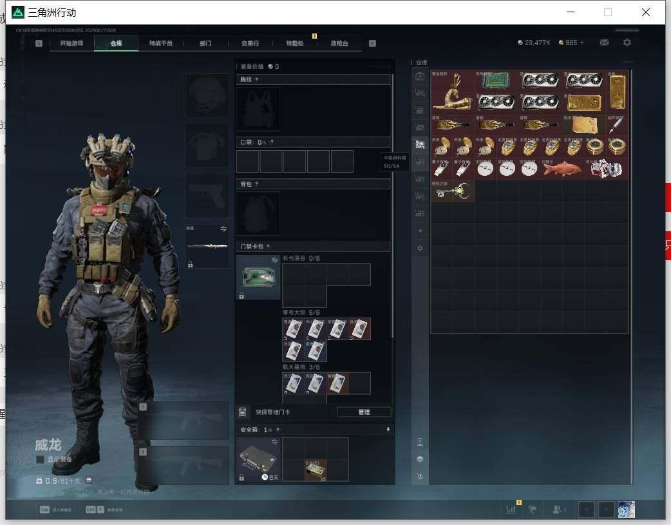Viewport: 671px width, 525px height.
Task: Click the primary weapon slot one
Action: coord(183,421)
